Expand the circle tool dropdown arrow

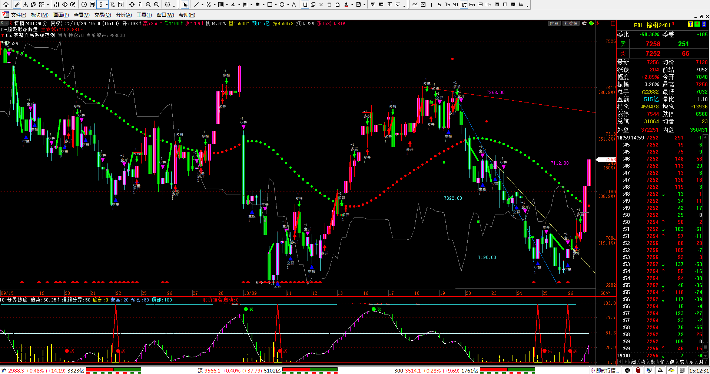coord(288,4)
